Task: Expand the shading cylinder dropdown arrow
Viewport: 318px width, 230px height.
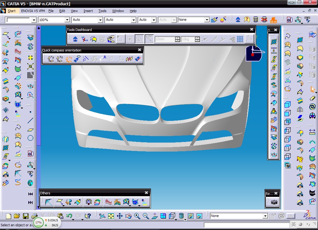Action: (x=185, y=219)
